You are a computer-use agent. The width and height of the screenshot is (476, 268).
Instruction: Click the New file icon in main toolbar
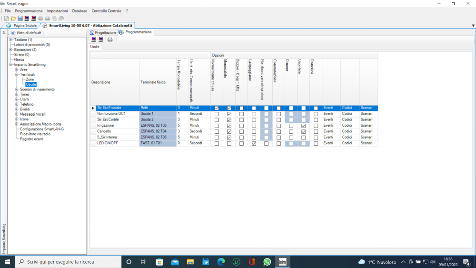(x=7, y=18)
